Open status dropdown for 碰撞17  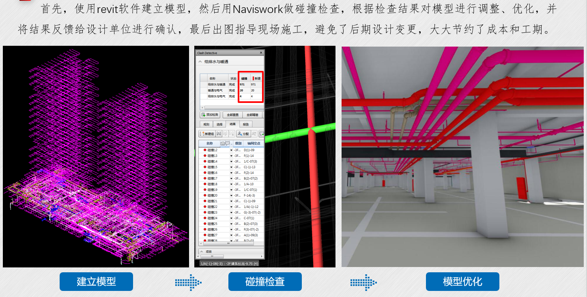pos(232,178)
